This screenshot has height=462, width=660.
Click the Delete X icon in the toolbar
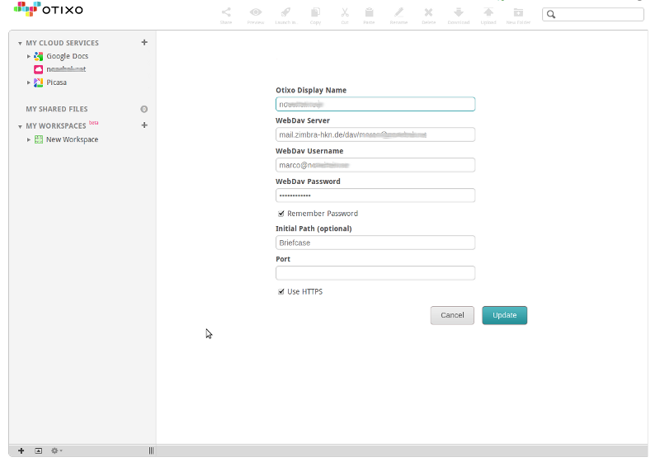pos(428,13)
